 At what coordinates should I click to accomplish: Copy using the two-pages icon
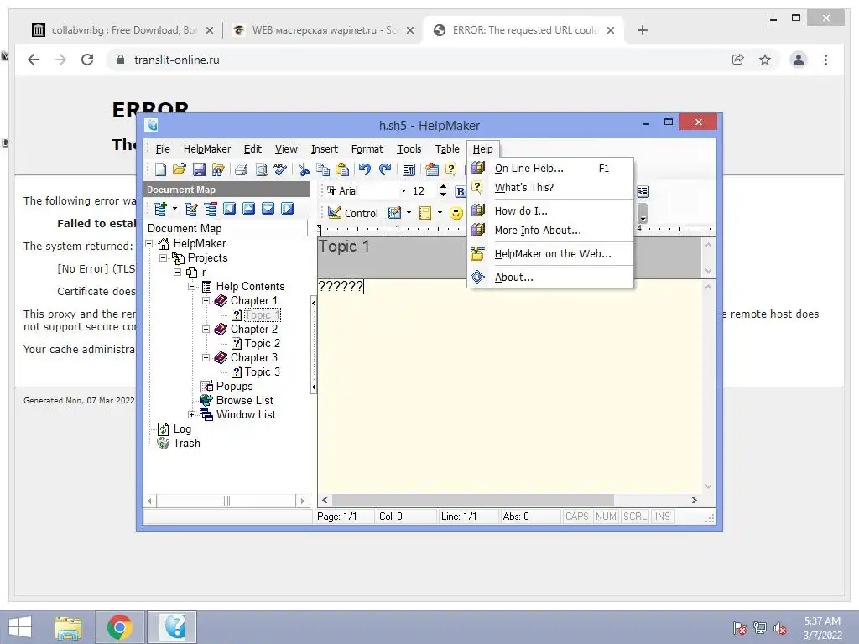coord(323,169)
